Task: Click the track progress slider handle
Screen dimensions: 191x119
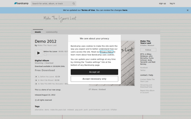Action: click(x=45, y=55)
